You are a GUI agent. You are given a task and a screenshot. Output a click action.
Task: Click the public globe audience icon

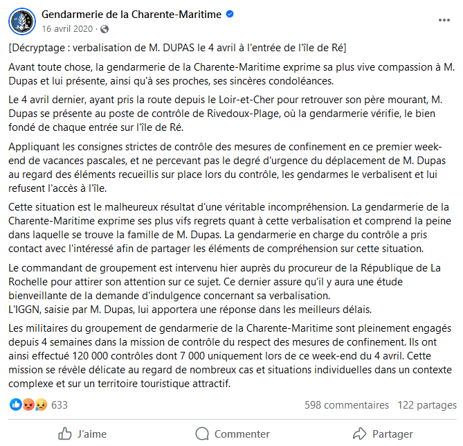(105, 29)
